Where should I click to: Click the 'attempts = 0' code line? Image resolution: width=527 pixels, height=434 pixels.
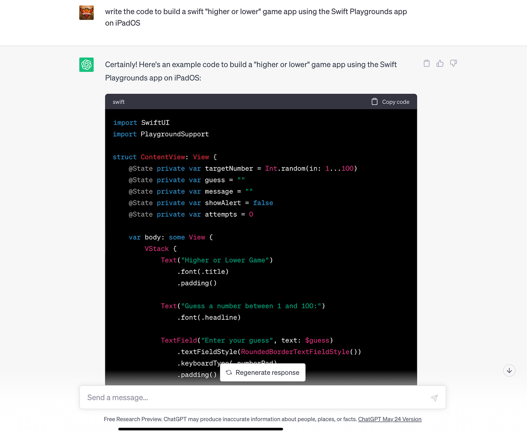[191, 214]
